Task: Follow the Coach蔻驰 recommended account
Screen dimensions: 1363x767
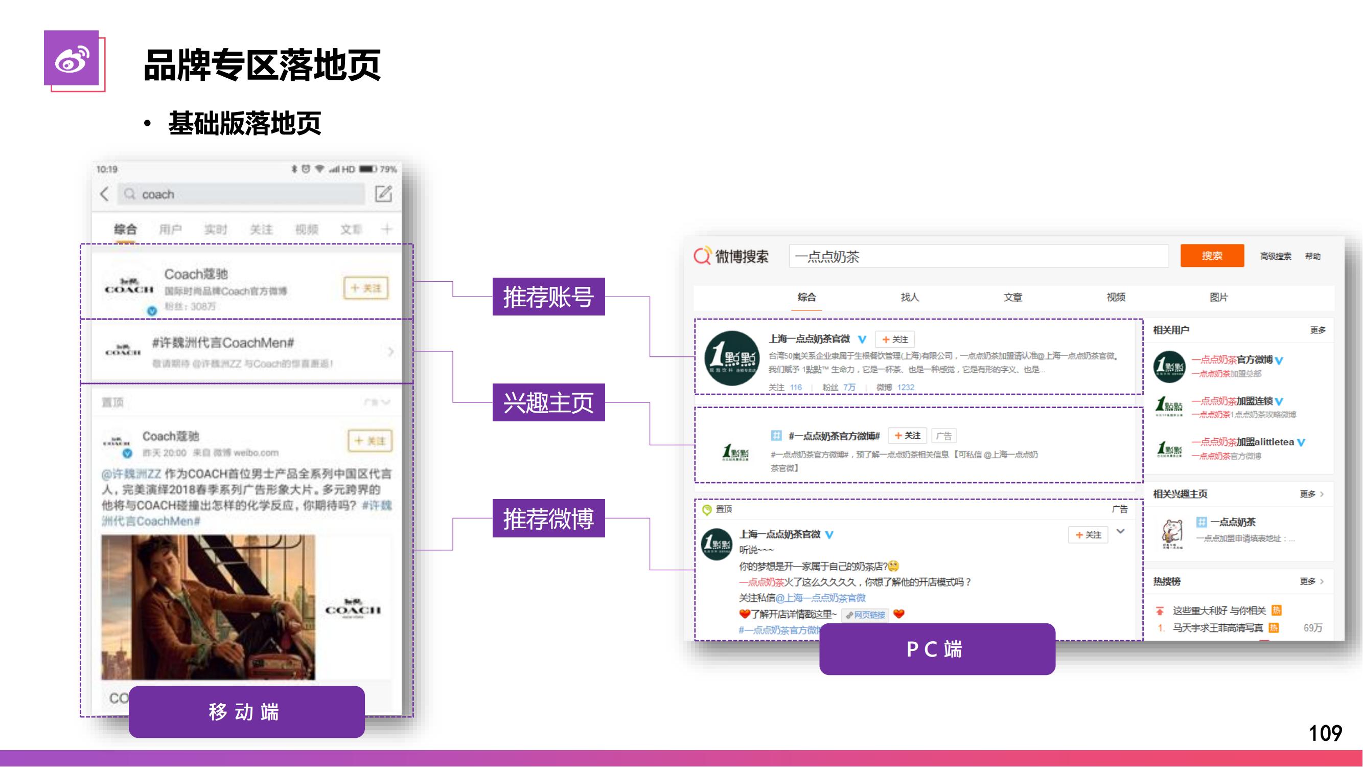Action: 365,288
